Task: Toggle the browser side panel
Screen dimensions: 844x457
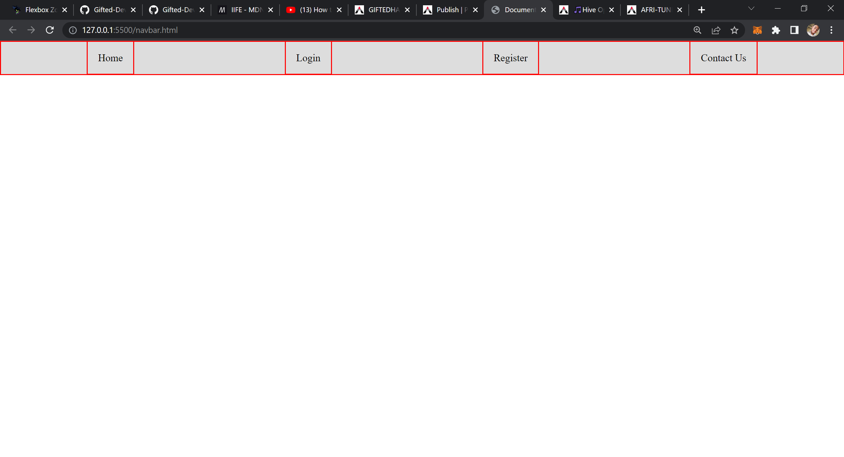Action: click(x=794, y=30)
